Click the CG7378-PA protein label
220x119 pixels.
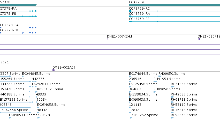[9, 25]
